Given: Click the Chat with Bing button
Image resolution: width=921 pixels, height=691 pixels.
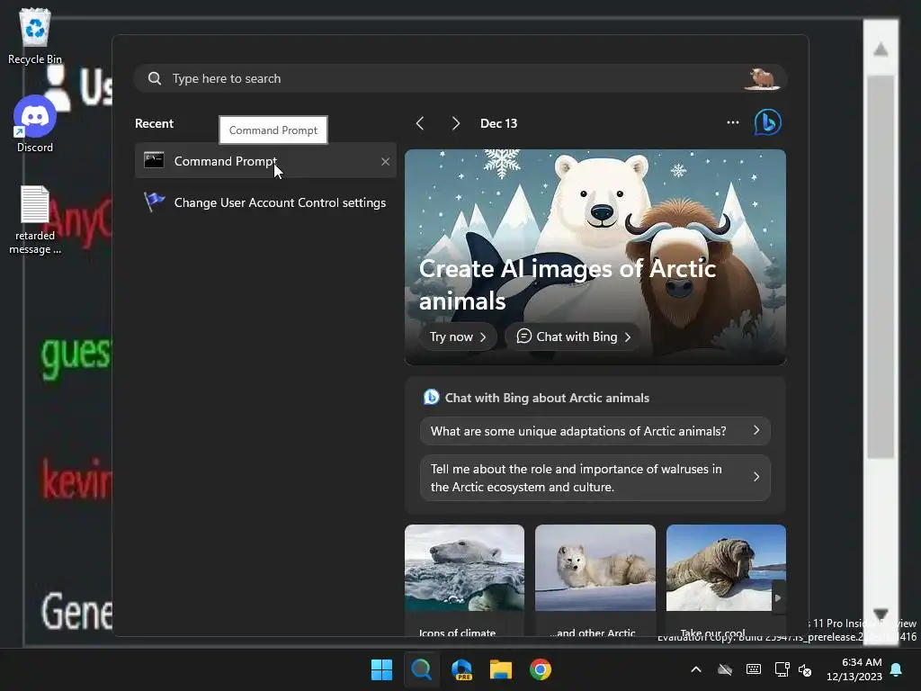Looking at the screenshot, I should (x=573, y=337).
